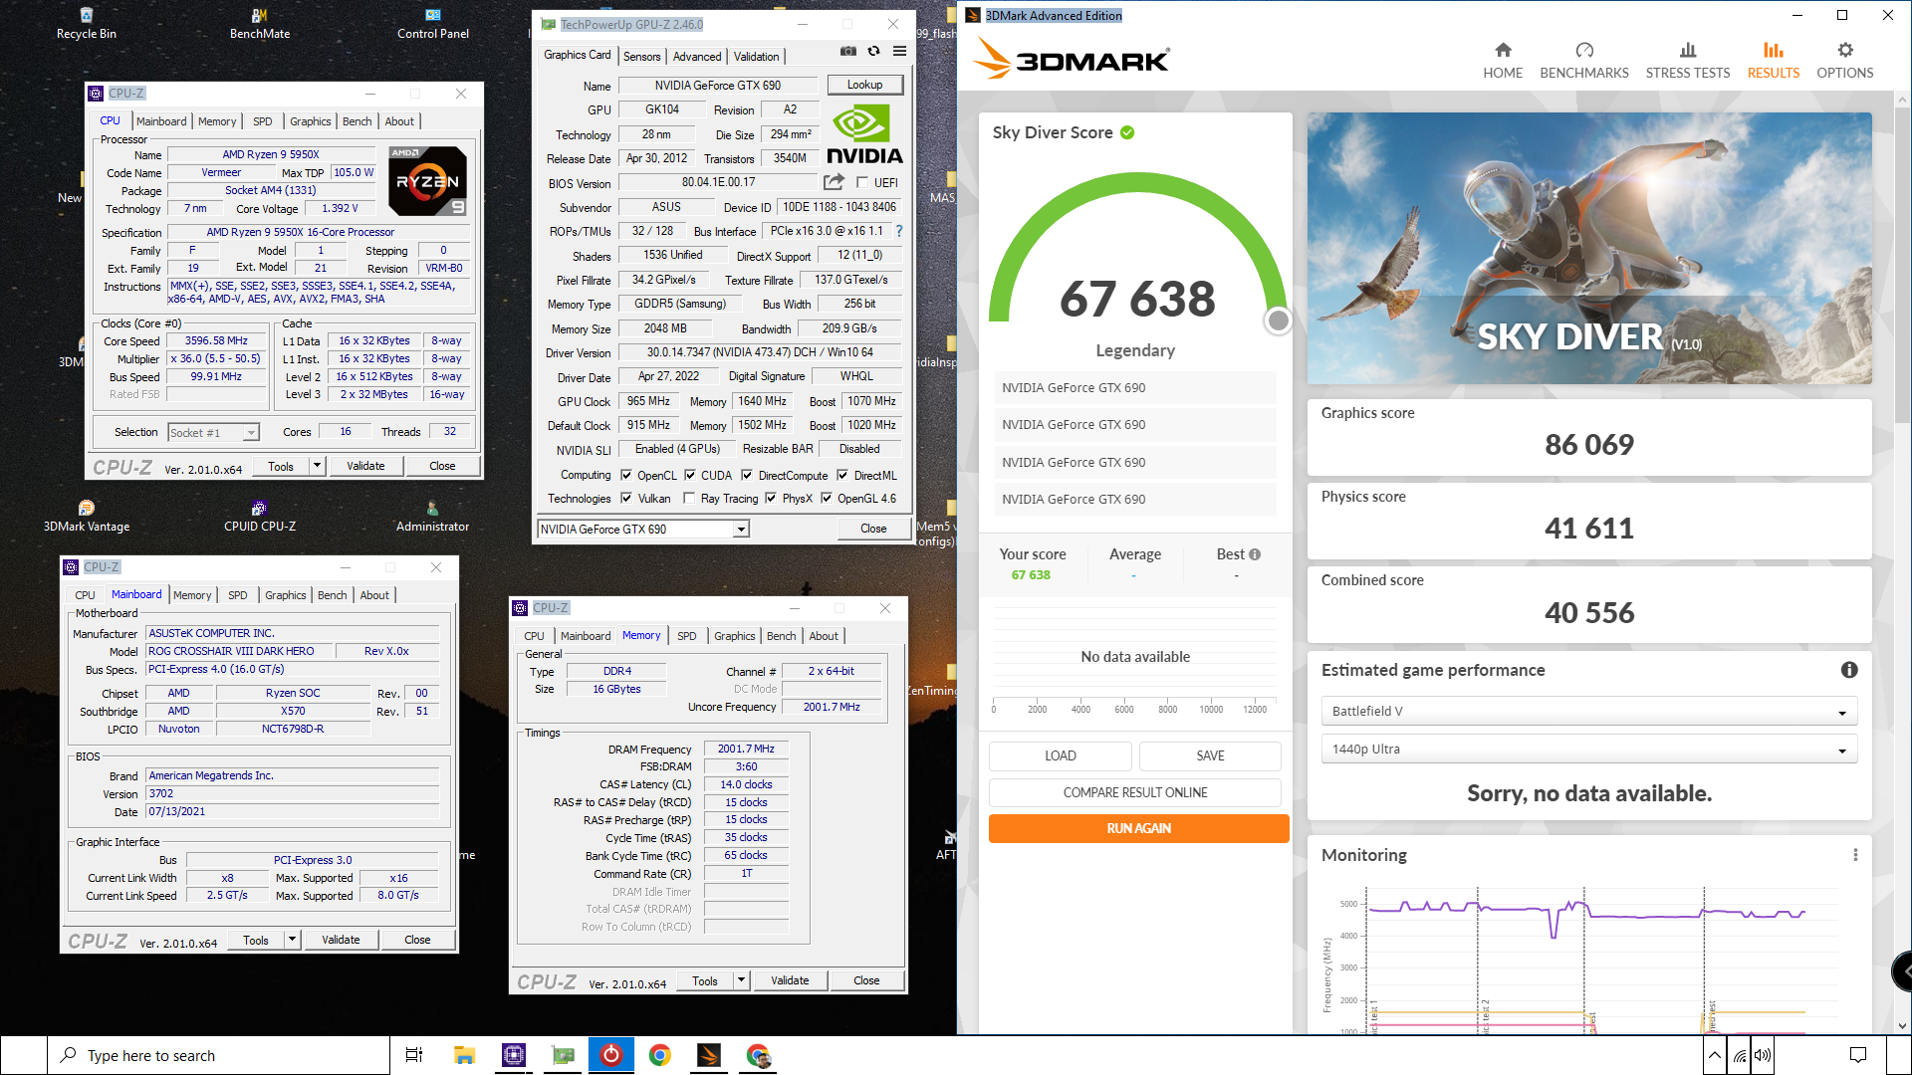This screenshot has height=1075, width=1912.
Task: Open Validation tab in GPU-Z
Action: [757, 57]
